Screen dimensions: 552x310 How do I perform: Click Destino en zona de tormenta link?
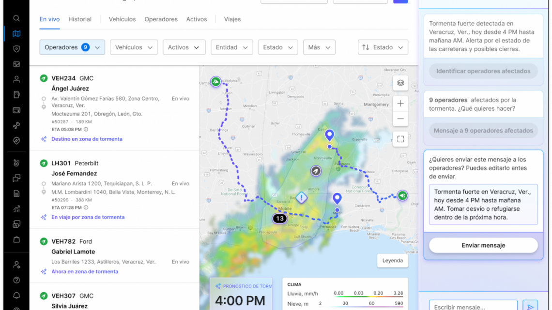click(87, 139)
